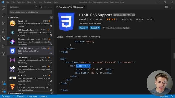175x98 pixels.
Task: Open the Edit menu
Action: [13, 2]
